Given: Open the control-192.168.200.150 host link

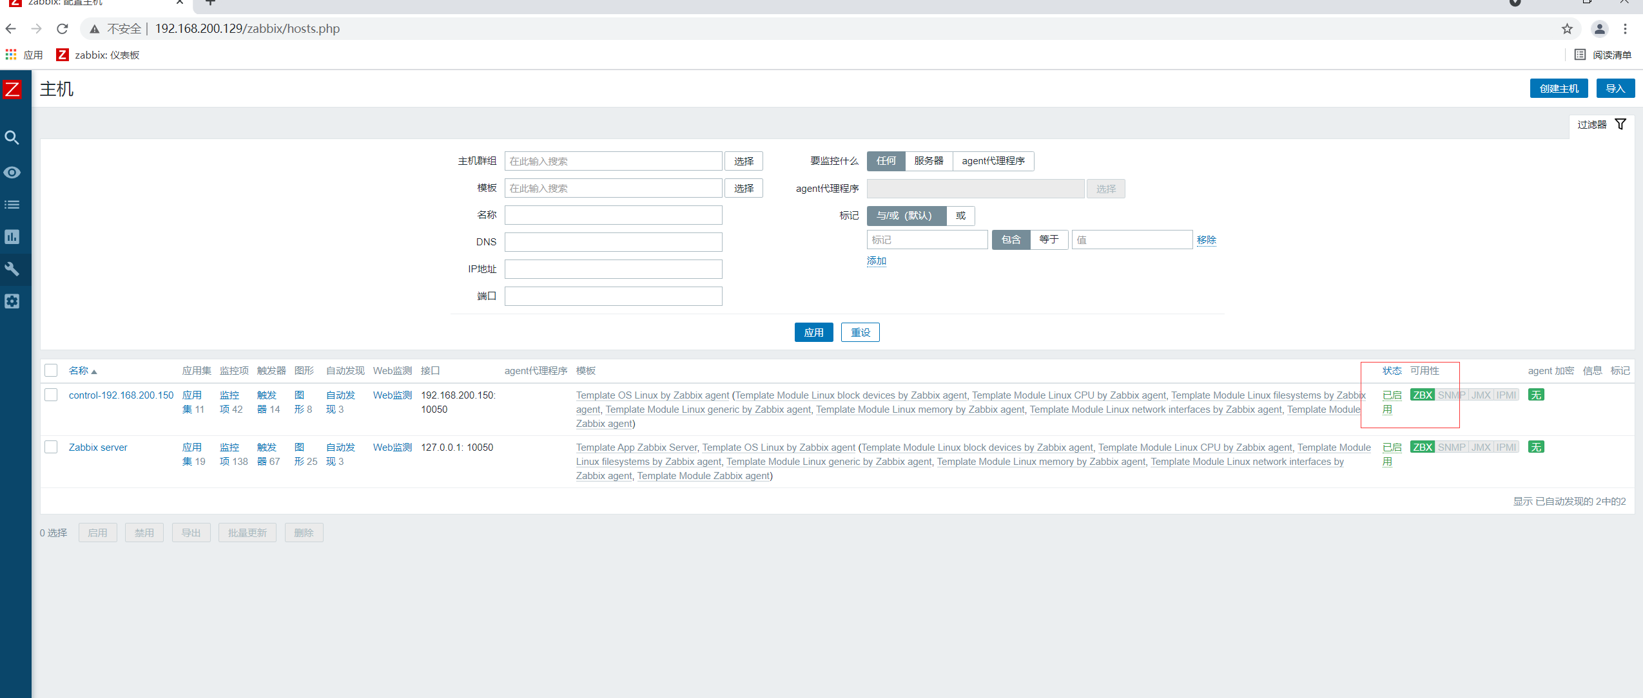Looking at the screenshot, I should [121, 395].
